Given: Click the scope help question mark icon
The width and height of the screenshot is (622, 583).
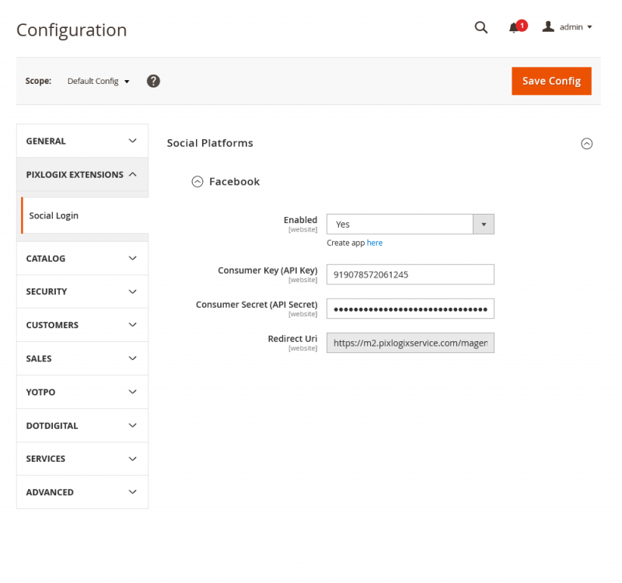Looking at the screenshot, I should [x=153, y=81].
